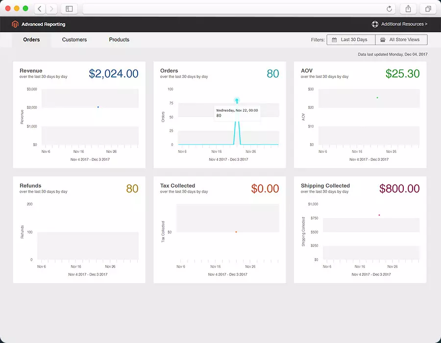Click the Wednesday, Nov 22 tooltip
Image resolution: width=441 pixels, height=343 pixels.
(237, 113)
